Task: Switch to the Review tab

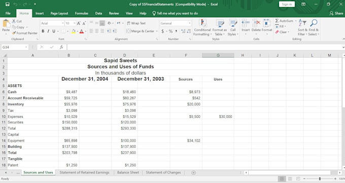Action: (114, 13)
